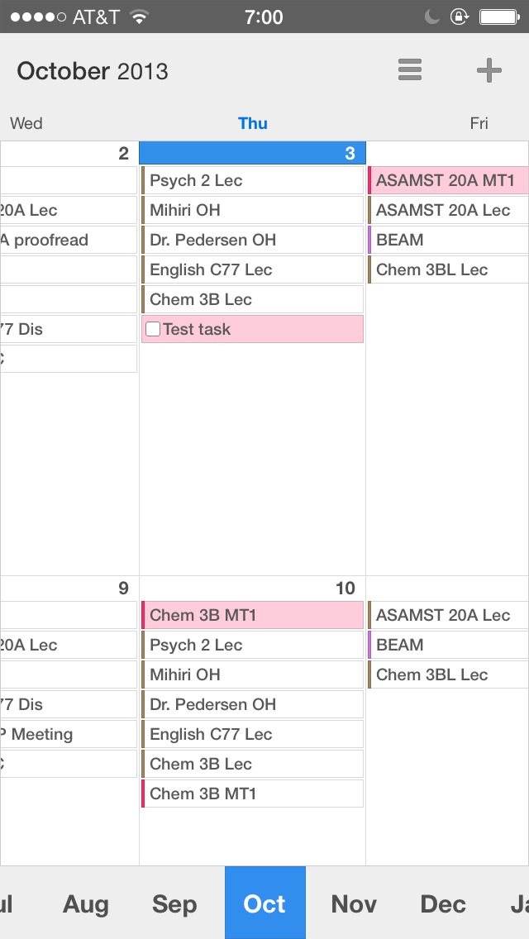
Task: Select the Aug month tab
Action: tap(86, 903)
